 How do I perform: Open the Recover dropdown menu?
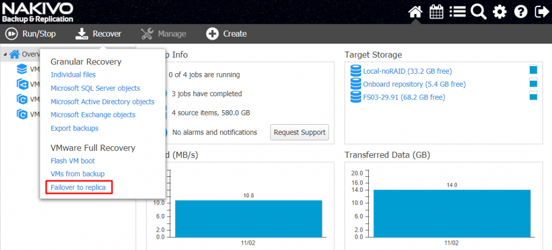[x=99, y=34]
